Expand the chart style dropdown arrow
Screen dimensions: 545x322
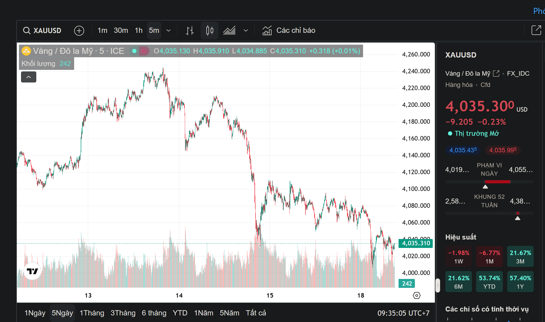point(246,30)
